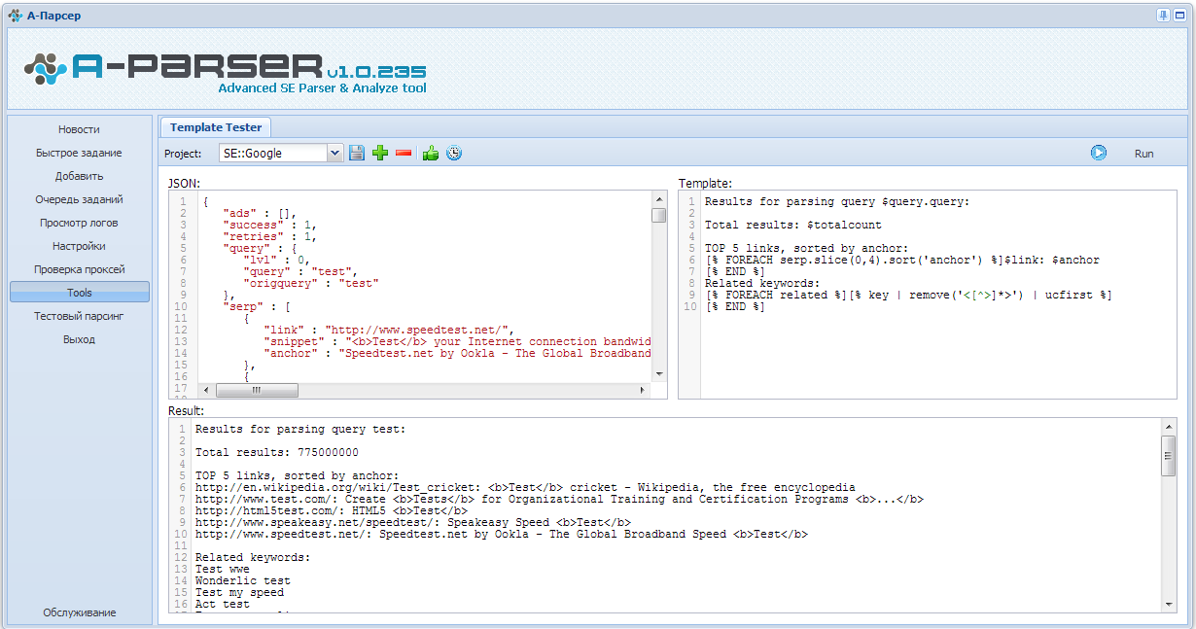Viewport: 1196px width, 629px height.
Task: Click the JSON editor scroll left arrow
Action: pos(206,390)
